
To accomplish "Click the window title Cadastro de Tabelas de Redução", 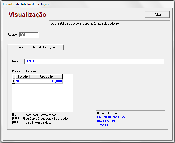I will [26, 4].
